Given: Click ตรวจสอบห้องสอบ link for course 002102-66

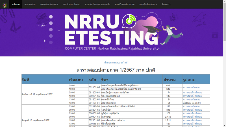Looking at the screenshot, I should click(x=191, y=87).
